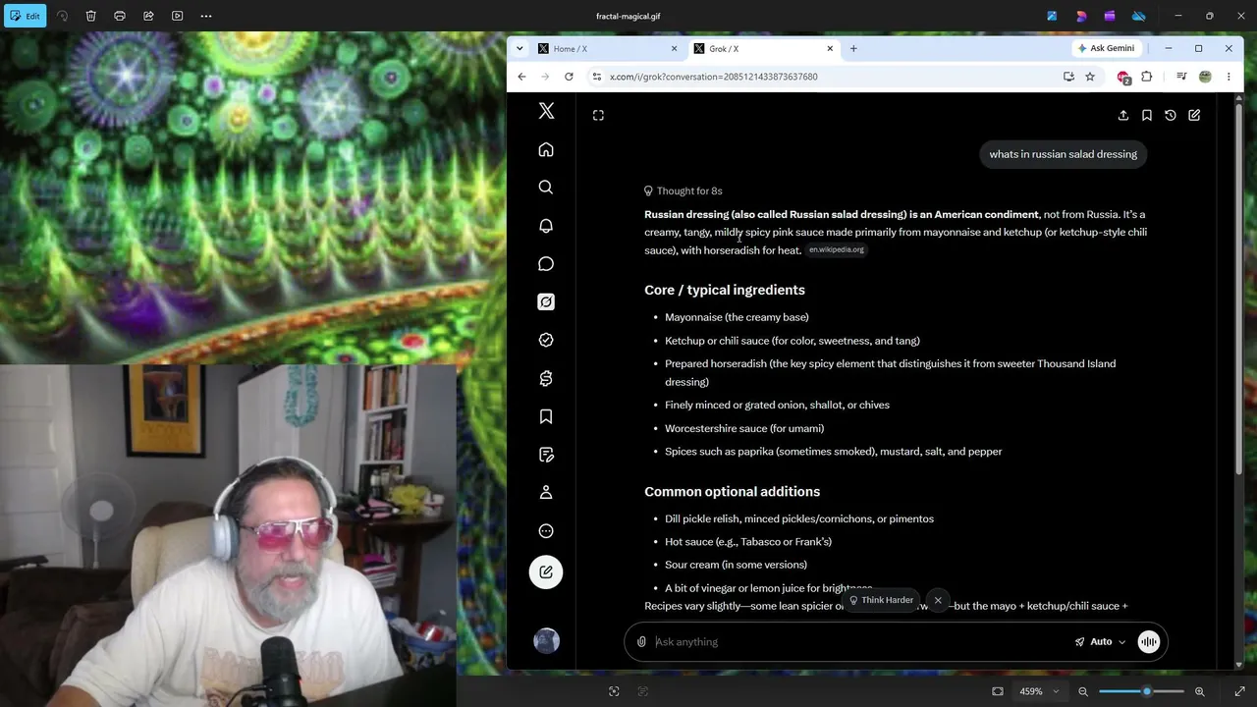This screenshot has width=1257, height=707.
Task: Zoom in using Photos magnifier plus
Action: [x=1199, y=691]
